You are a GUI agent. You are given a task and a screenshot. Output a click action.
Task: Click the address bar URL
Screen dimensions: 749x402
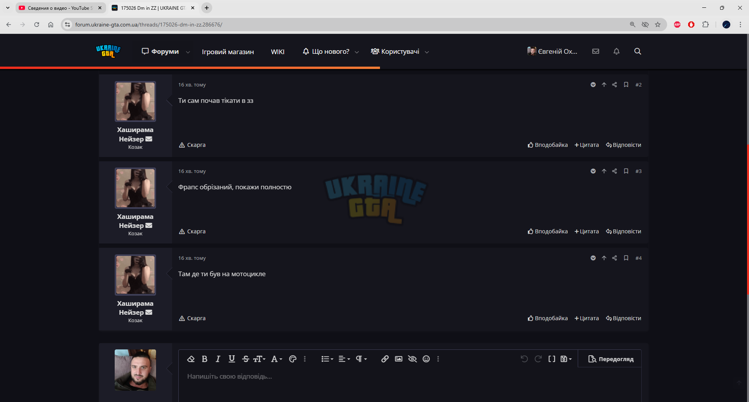pyautogui.click(x=149, y=25)
